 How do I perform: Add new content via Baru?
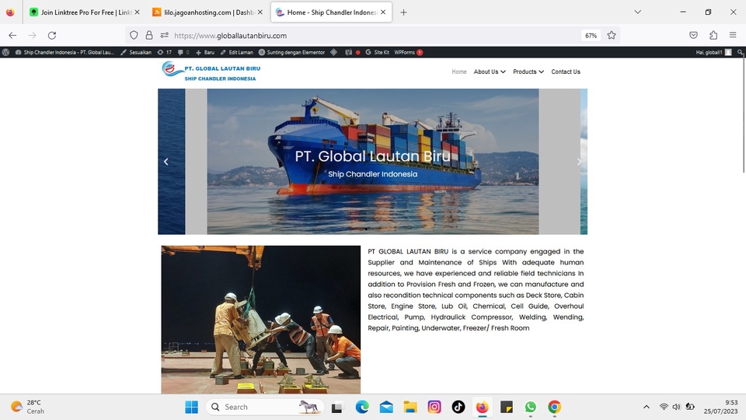point(205,52)
